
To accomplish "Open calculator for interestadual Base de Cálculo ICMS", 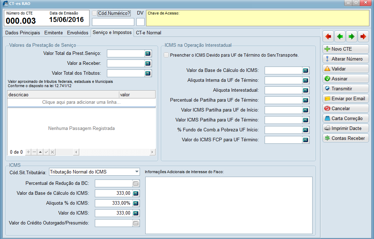I will tap(305, 70).
